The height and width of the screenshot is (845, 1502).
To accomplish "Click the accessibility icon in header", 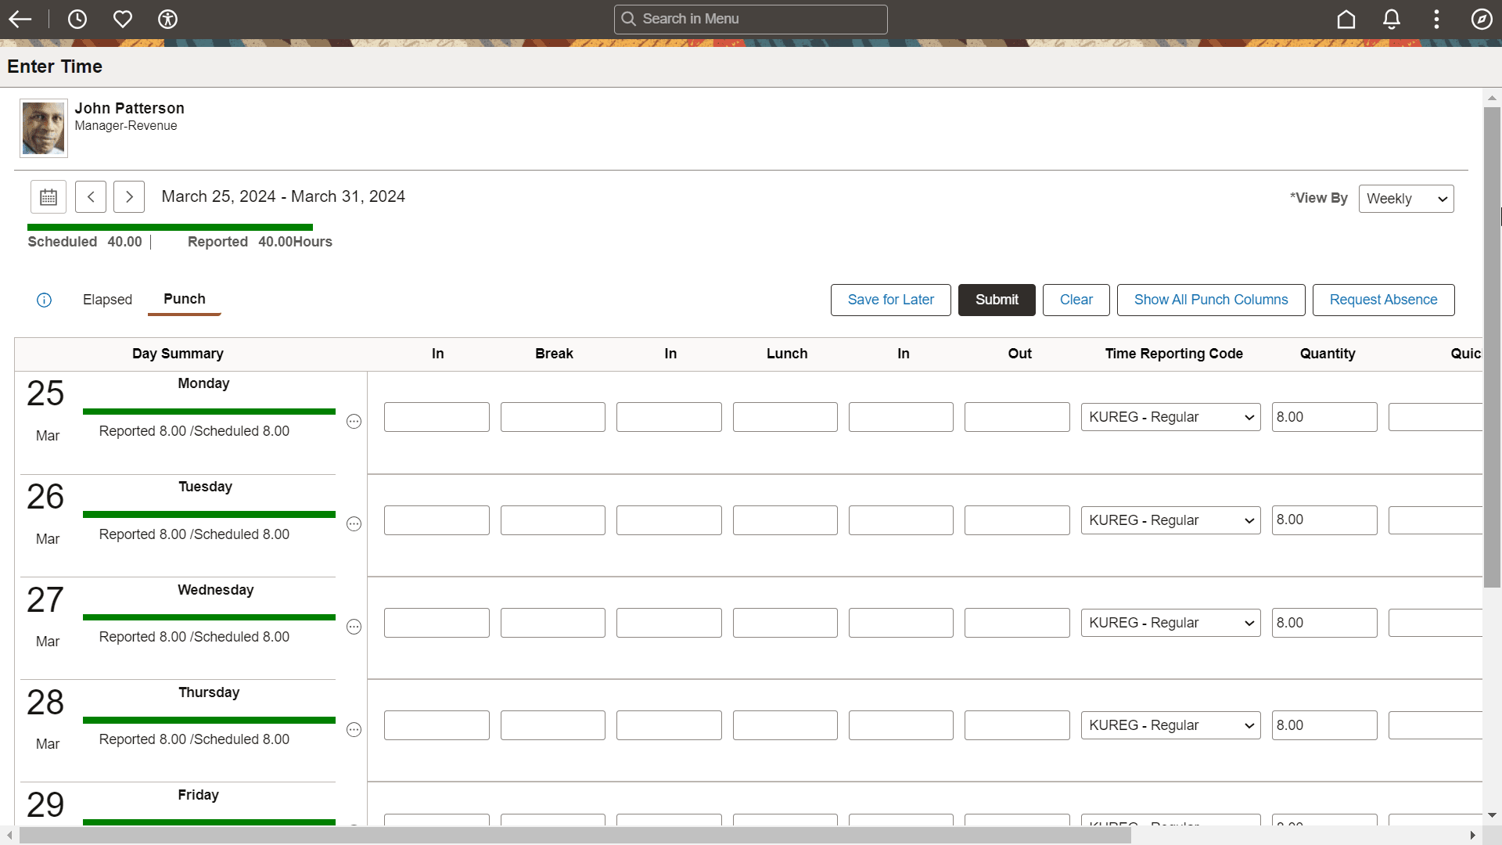I will (167, 19).
